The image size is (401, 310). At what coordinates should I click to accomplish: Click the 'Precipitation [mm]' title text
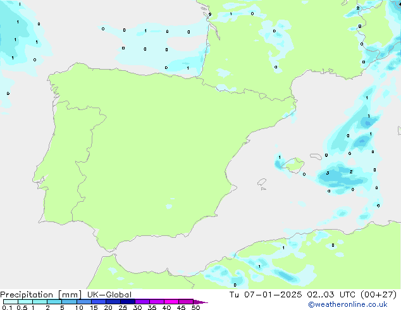coord(41,295)
